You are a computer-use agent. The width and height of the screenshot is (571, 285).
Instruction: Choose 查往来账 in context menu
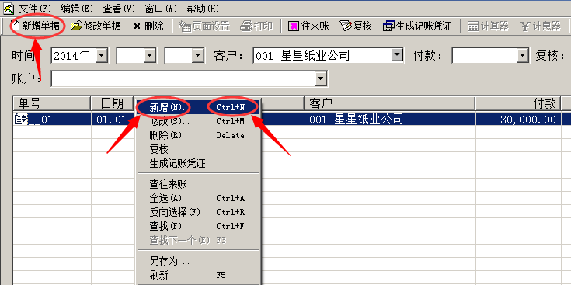pos(198,184)
